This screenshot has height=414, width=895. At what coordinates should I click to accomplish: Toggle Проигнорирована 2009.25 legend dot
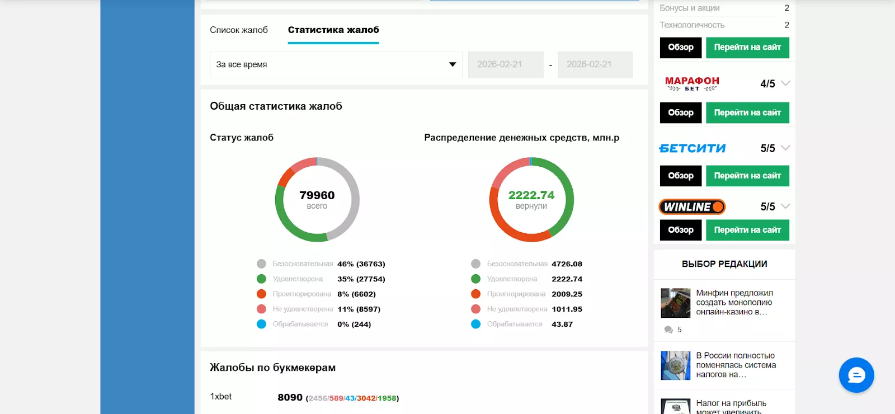click(x=476, y=294)
